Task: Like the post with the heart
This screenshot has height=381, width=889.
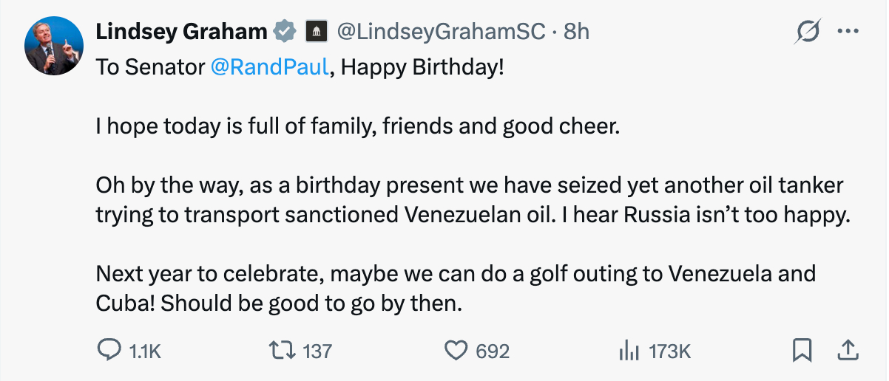Action: pyautogui.click(x=456, y=350)
